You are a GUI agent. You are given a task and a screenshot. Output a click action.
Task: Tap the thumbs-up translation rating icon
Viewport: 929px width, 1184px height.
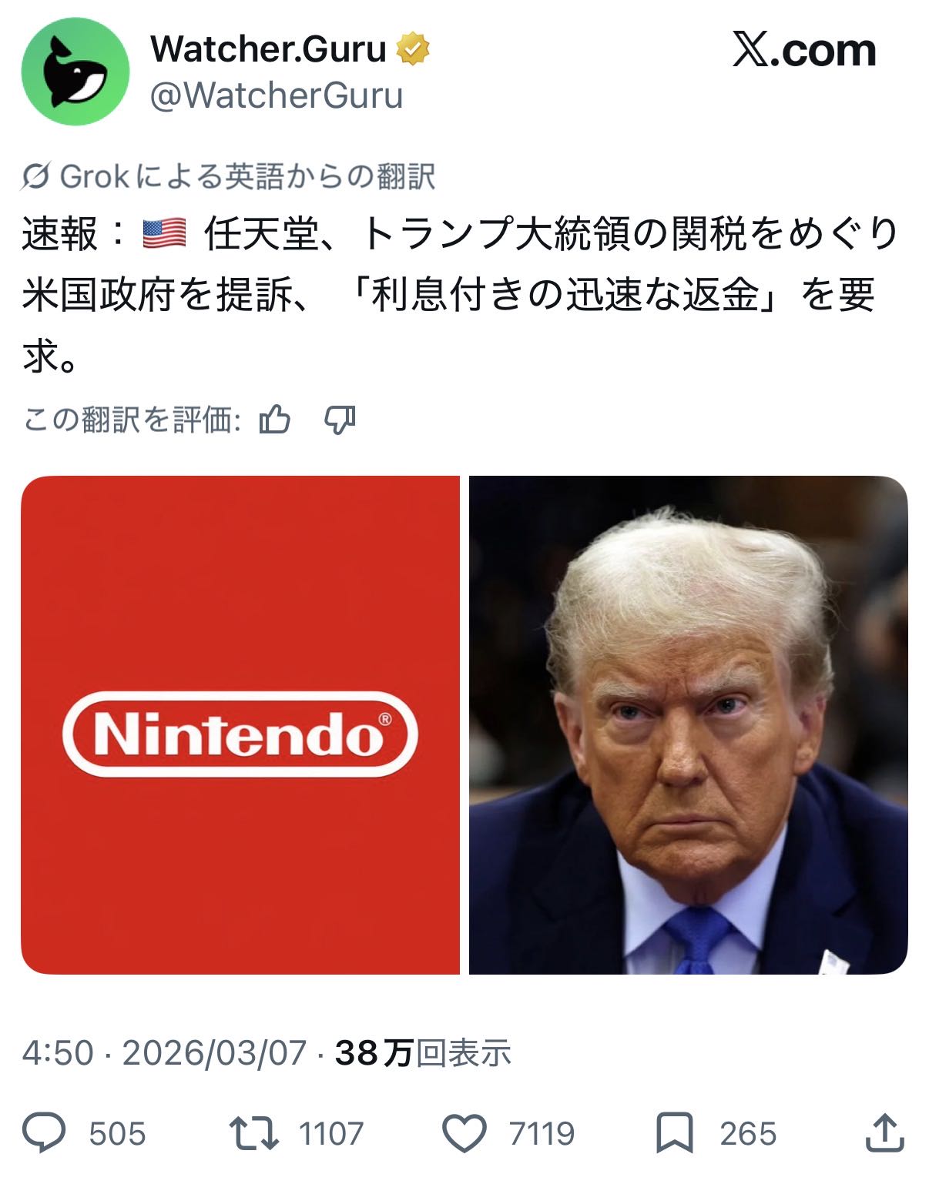[275, 420]
